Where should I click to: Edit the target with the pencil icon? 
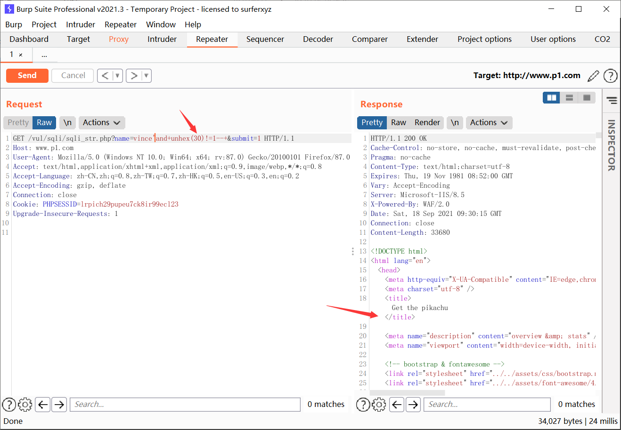point(594,75)
